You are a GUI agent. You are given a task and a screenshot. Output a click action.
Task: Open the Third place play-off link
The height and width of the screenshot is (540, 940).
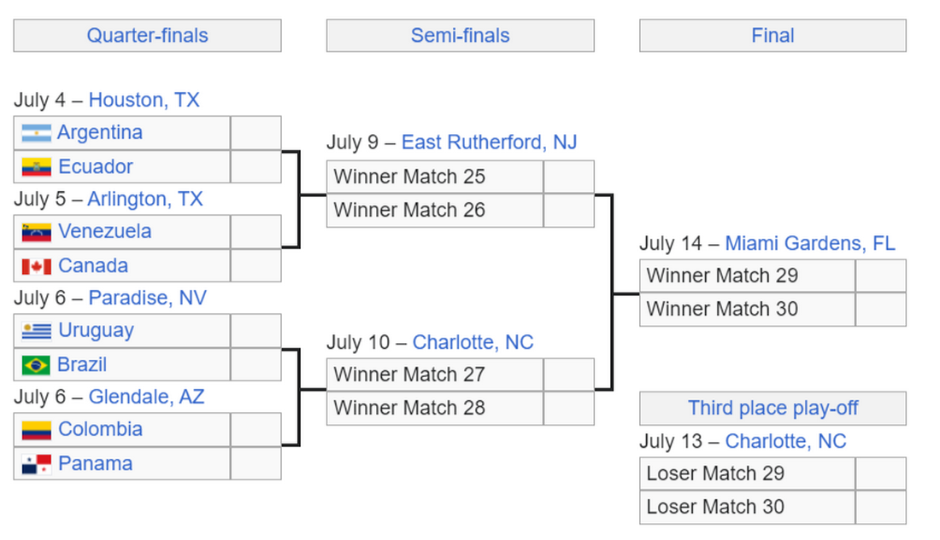coord(773,408)
